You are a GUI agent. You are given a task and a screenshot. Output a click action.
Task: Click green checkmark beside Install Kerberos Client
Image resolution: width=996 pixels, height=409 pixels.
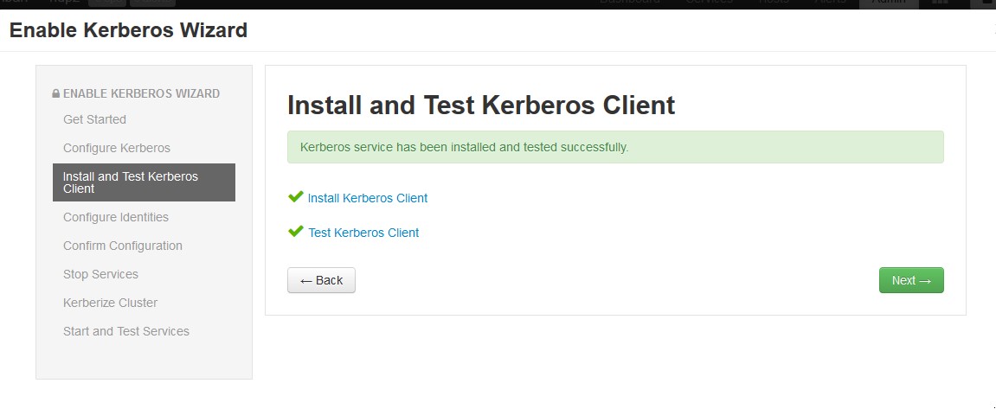pyautogui.click(x=295, y=197)
